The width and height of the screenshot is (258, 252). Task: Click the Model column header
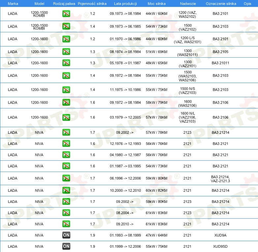39,4
